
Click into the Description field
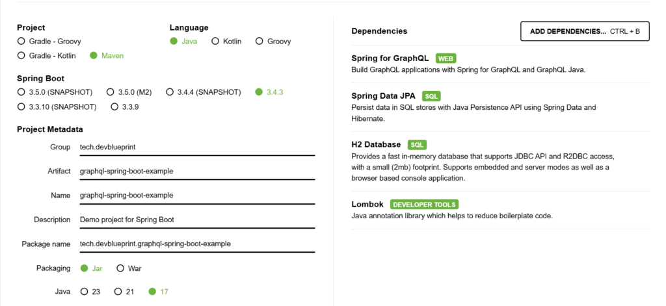coord(196,220)
